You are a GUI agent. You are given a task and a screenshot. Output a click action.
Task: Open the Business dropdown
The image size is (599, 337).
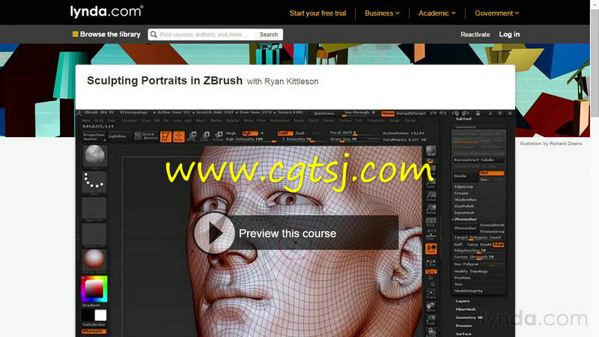point(382,13)
